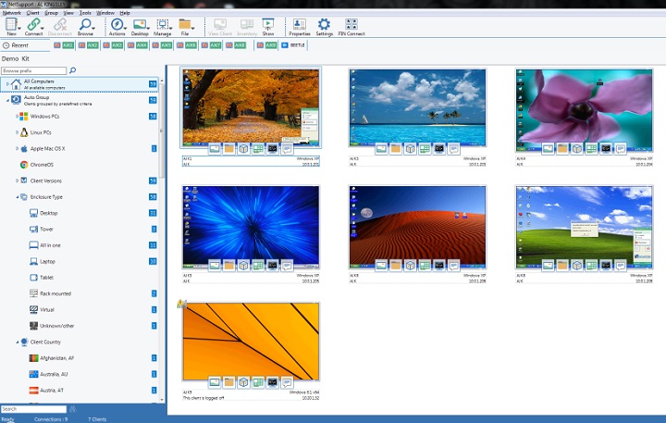
Task: Open the dropdown arrow next to Connect
Action: 42,28
